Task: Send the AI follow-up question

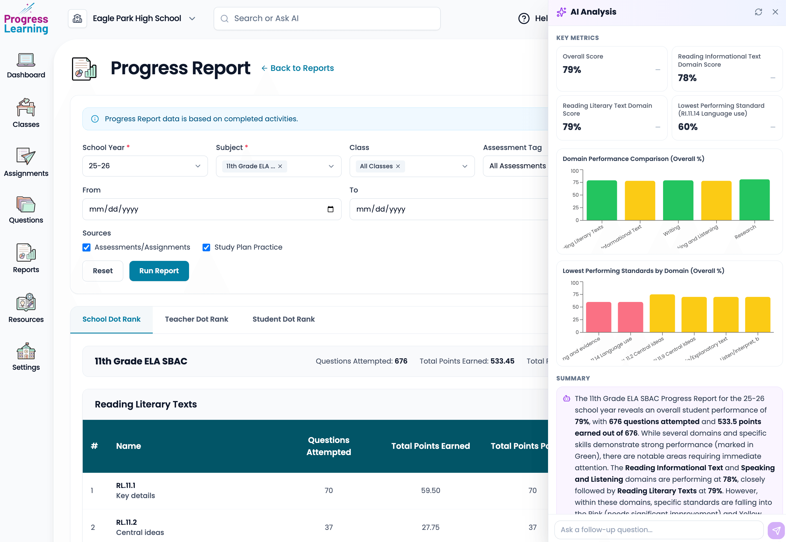Action: (776, 530)
